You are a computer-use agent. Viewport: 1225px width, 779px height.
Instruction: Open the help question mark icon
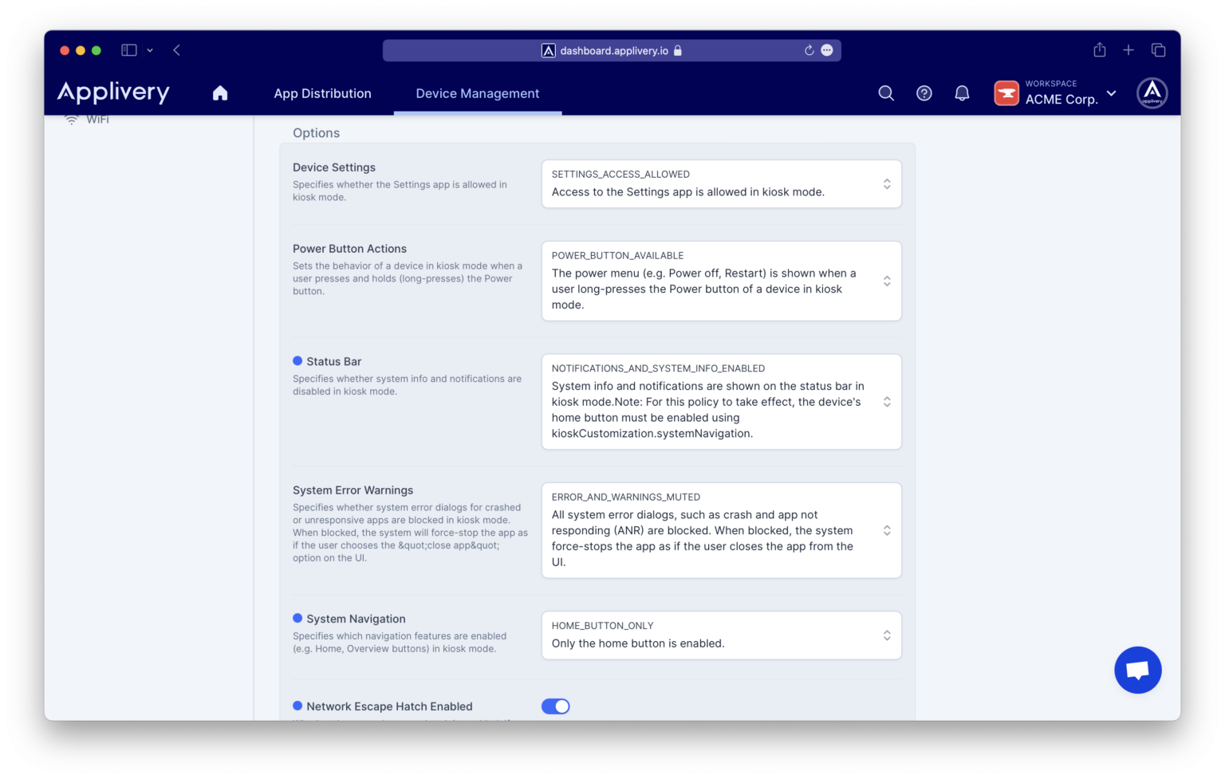[x=924, y=93]
